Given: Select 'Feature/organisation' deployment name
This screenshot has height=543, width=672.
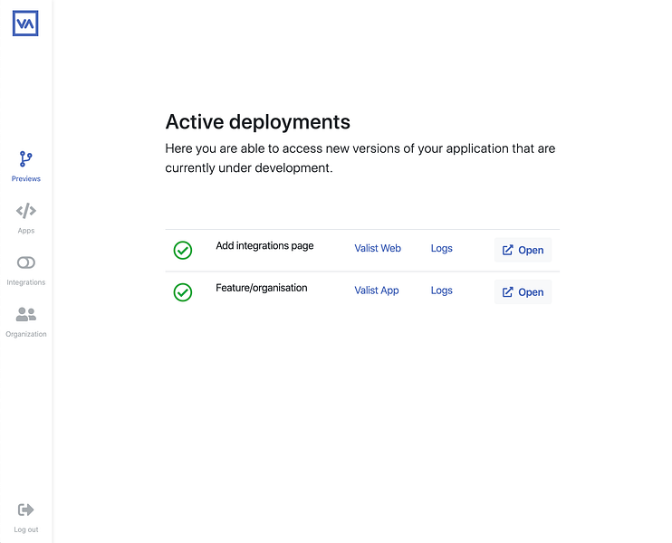Looking at the screenshot, I should pyautogui.click(x=262, y=288).
